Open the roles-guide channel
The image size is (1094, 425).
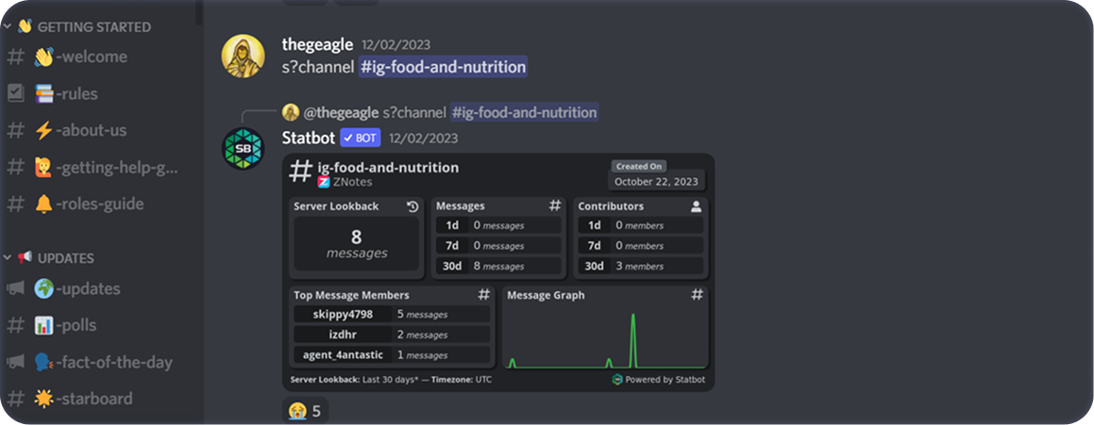click(x=99, y=204)
